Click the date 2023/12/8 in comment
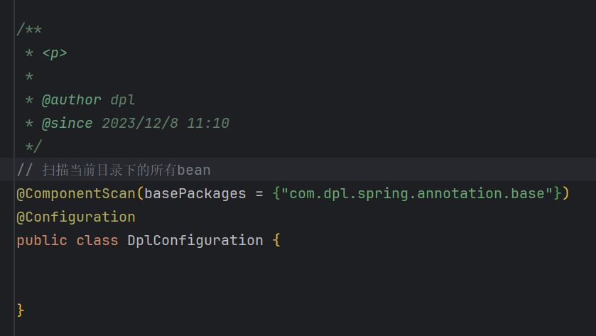596x336 pixels. pyautogui.click(x=140, y=124)
